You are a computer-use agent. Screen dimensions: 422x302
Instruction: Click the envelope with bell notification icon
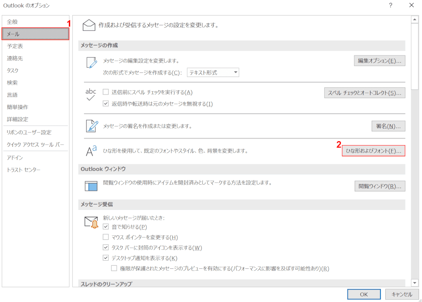(x=92, y=222)
